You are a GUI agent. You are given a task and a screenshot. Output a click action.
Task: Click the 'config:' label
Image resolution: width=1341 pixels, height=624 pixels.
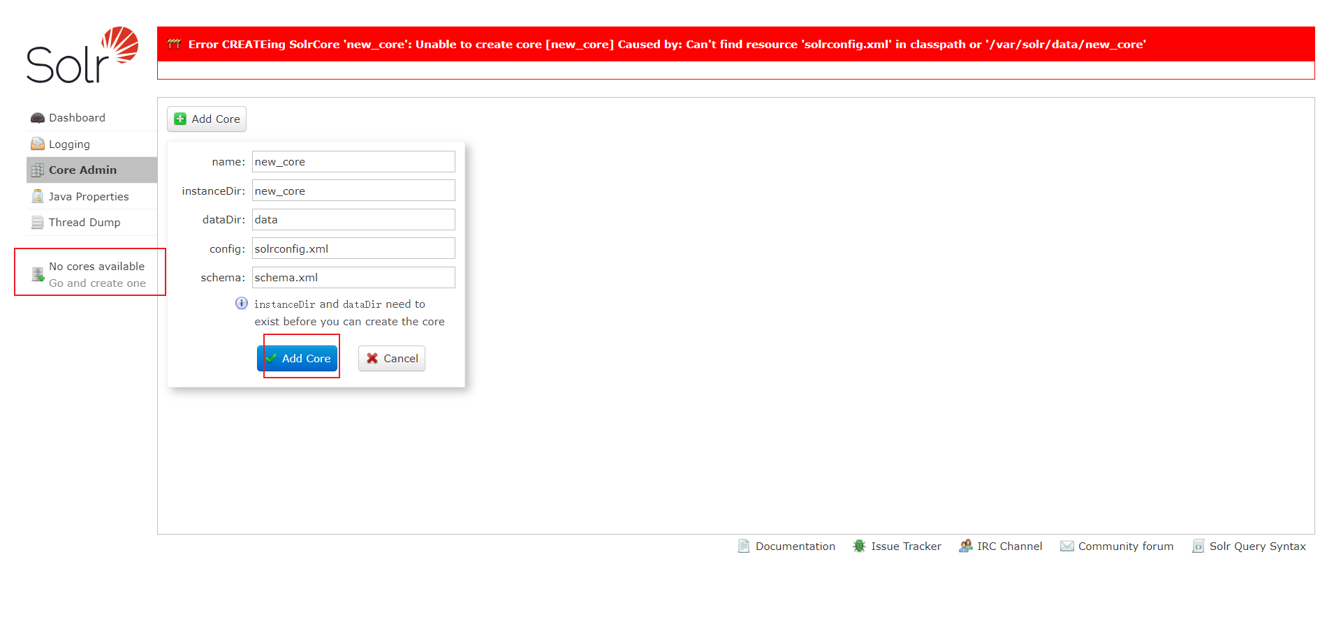pyautogui.click(x=227, y=248)
